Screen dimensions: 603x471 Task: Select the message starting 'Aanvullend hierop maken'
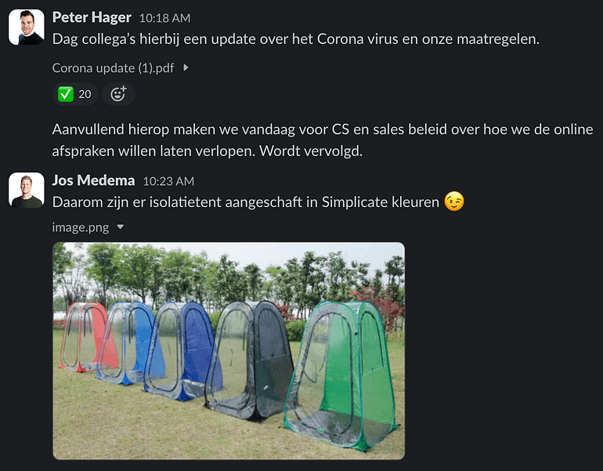click(x=323, y=140)
